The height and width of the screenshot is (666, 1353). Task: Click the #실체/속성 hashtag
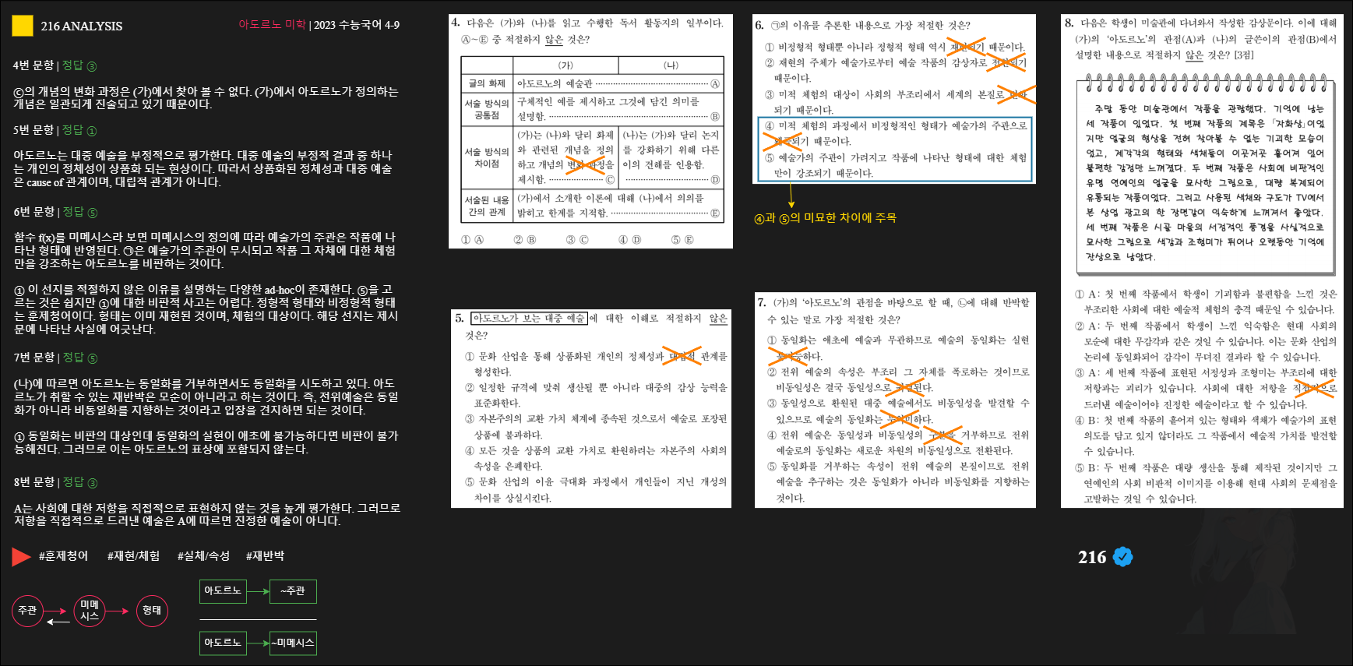coord(203,556)
